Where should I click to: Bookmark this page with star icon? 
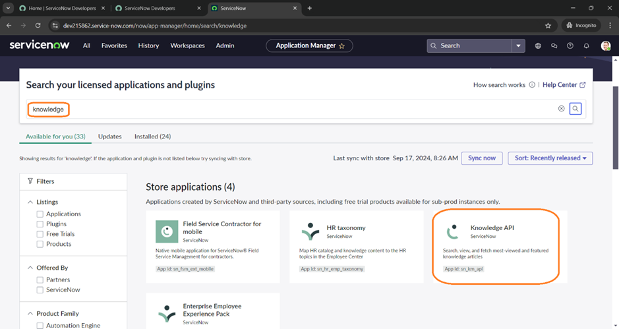548,25
